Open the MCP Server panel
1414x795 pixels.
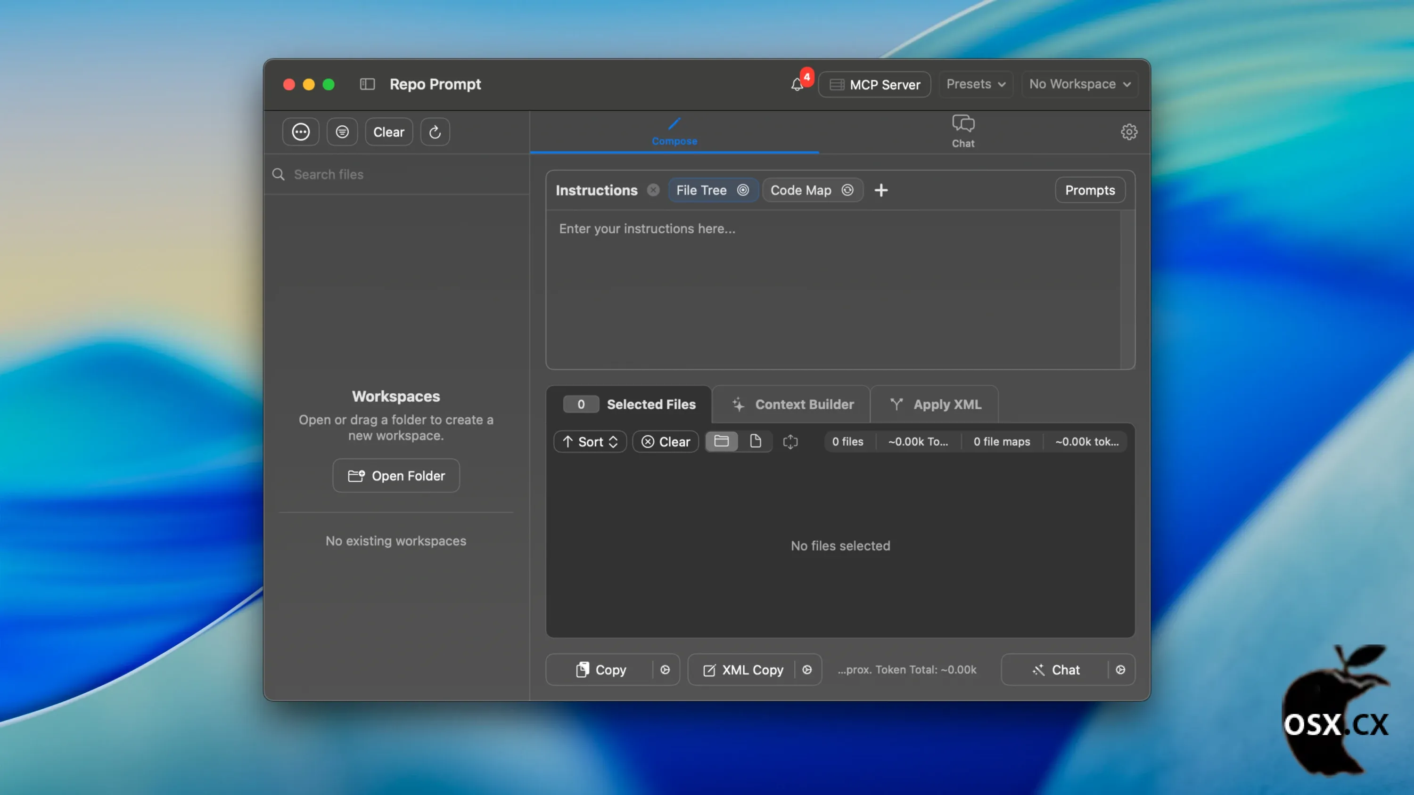874,84
